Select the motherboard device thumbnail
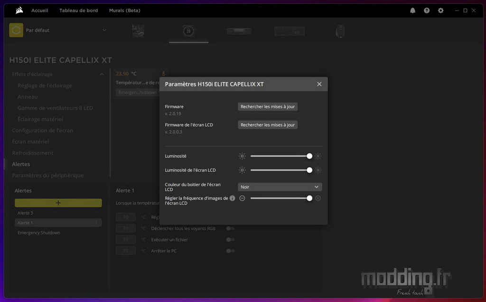 138,31
